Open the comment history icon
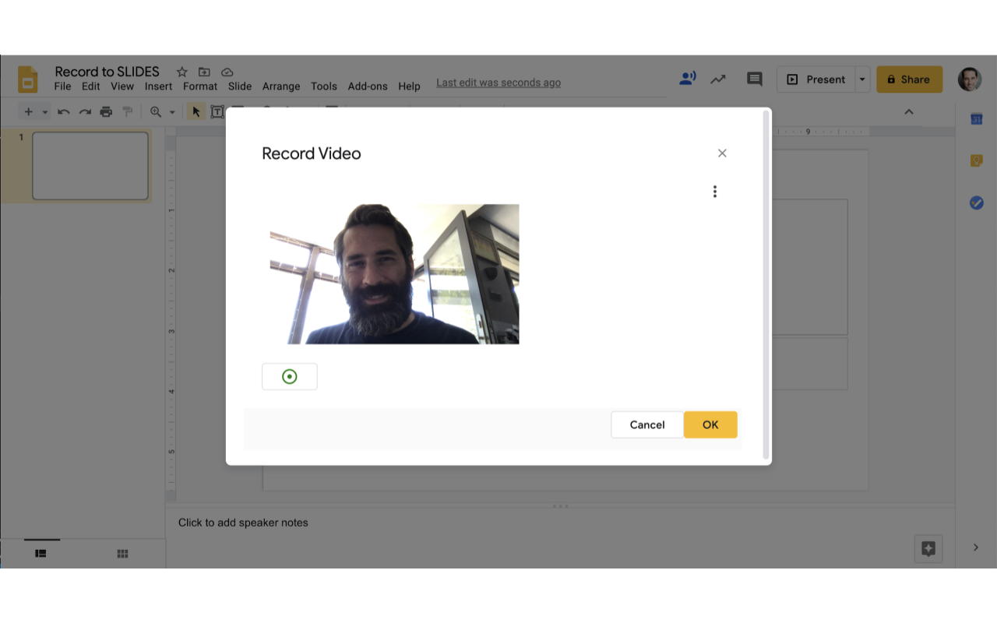997x623 pixels. click(754, 79)
